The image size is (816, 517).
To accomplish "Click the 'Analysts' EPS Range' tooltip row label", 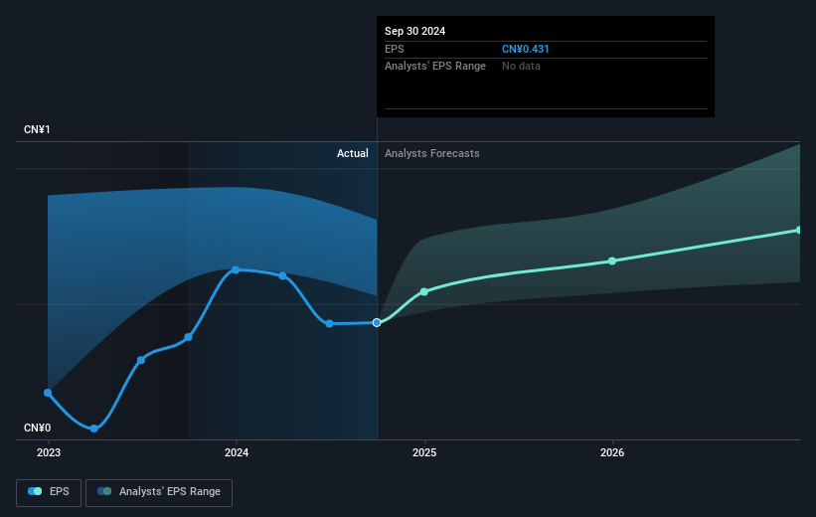I will pos(435,67).
